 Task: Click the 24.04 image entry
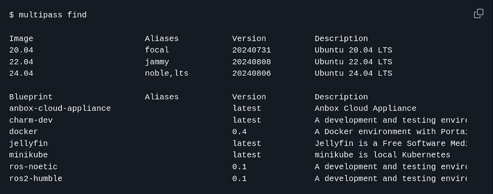pyautogui.click(x=21, y=74)
